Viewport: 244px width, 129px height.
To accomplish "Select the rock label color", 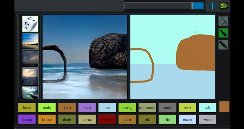I will point(67,108).
